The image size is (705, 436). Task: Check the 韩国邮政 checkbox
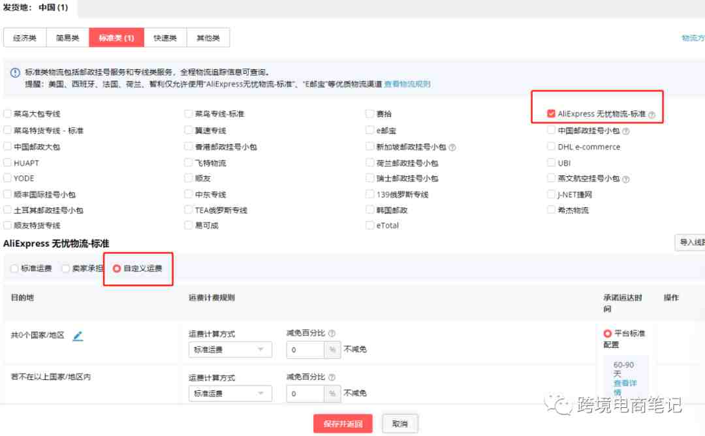(x=369, y=210)
